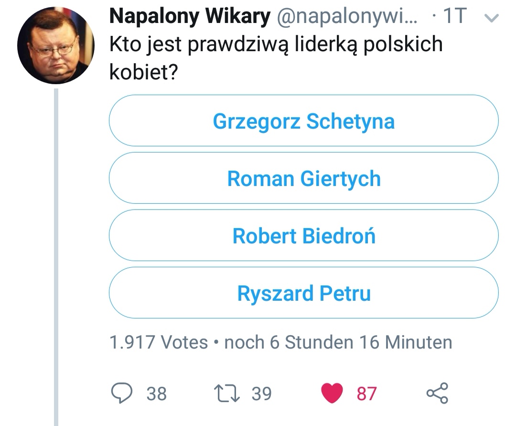Click the reply count 38
The height and width of the screenshot is (426, 516).
(x=157, y=393)
